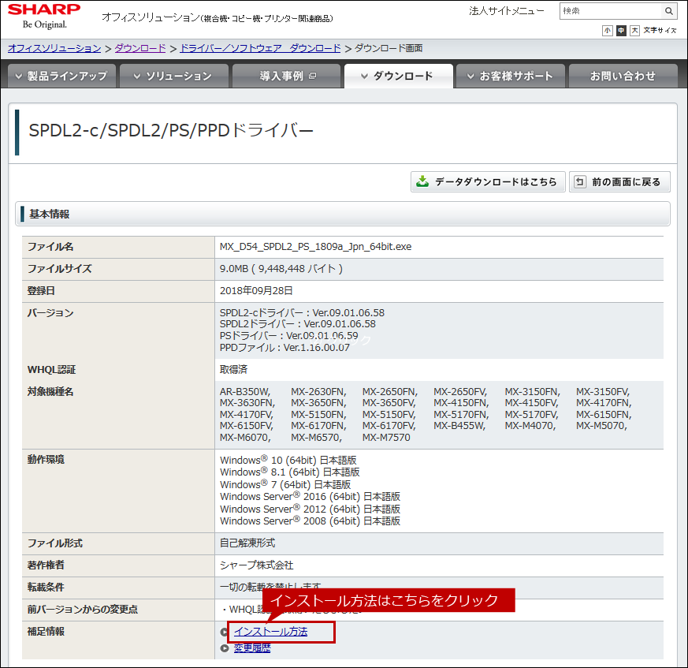Click the search magnifier icon

668,11
